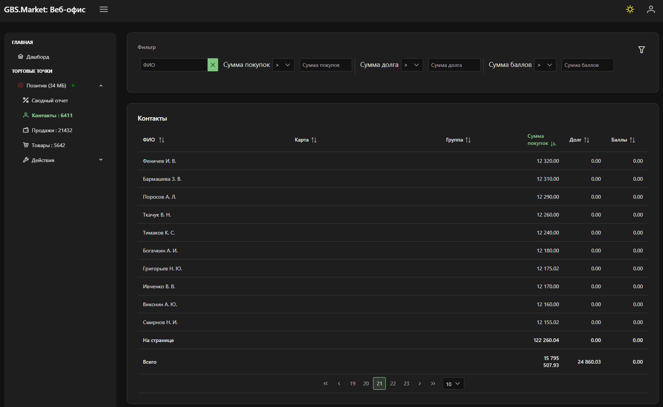Viewport: 663px width, 407px height.
Task: Sort table by Группа column arrows
Action: coord(468,140)
